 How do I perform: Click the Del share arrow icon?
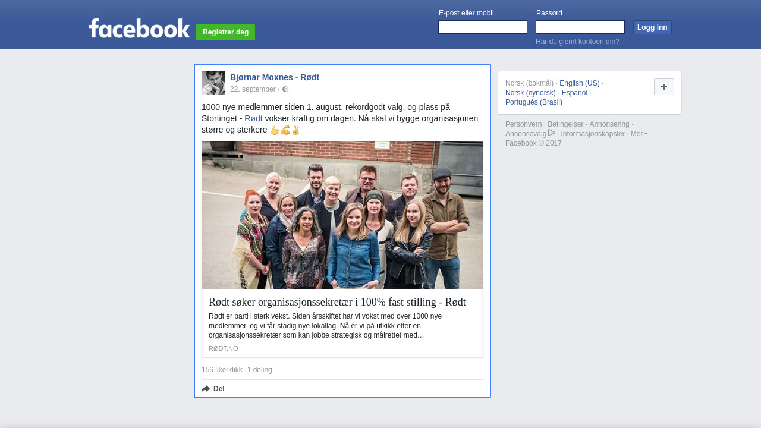206,389
